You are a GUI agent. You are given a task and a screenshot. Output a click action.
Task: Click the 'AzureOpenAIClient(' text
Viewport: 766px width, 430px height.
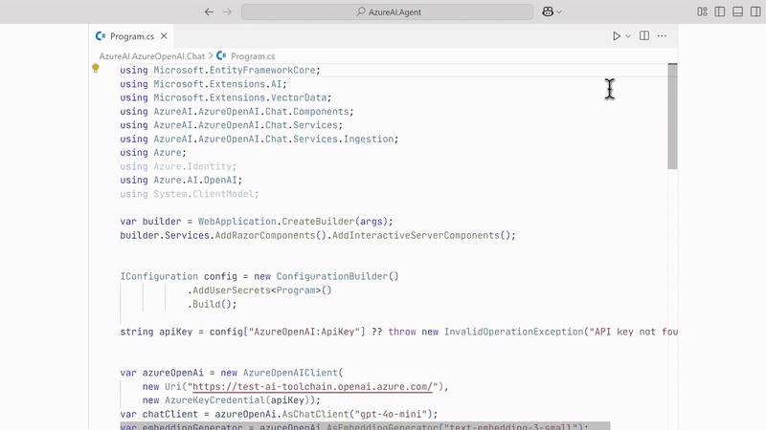click(293, 373)
